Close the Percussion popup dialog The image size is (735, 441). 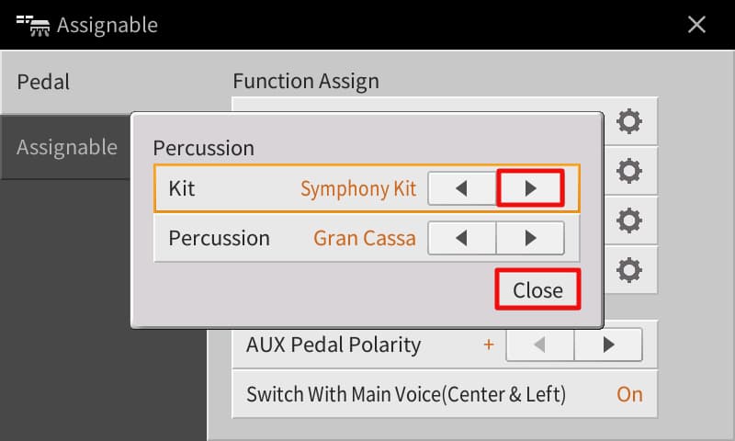point(537,290)
